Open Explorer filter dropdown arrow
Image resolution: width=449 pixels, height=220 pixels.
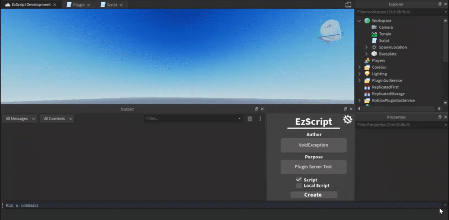pos(445,12)
